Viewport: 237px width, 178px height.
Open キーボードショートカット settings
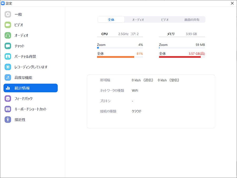tap(31, 109)
